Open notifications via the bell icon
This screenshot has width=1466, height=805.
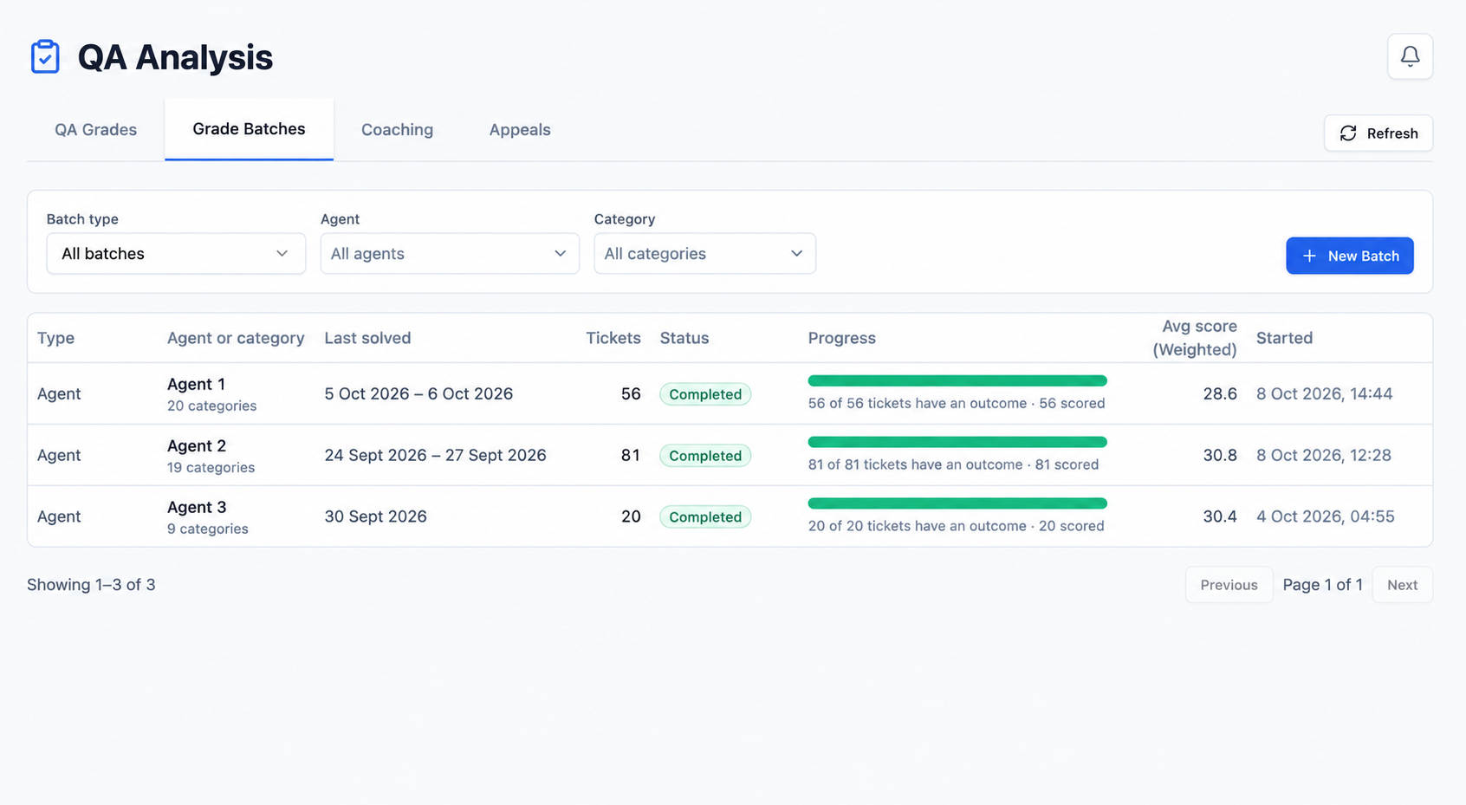1410,56
